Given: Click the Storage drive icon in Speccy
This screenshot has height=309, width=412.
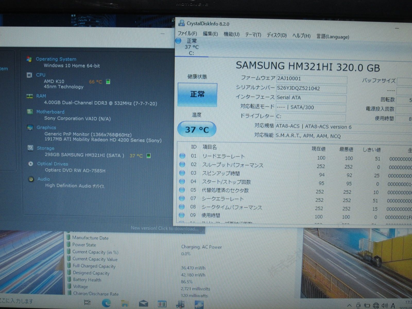Looking at the screenshot, I should pyautogui.click(x=30, y=148).
